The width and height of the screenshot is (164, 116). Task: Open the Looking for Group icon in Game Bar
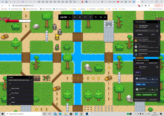click(x=96, y=17)
